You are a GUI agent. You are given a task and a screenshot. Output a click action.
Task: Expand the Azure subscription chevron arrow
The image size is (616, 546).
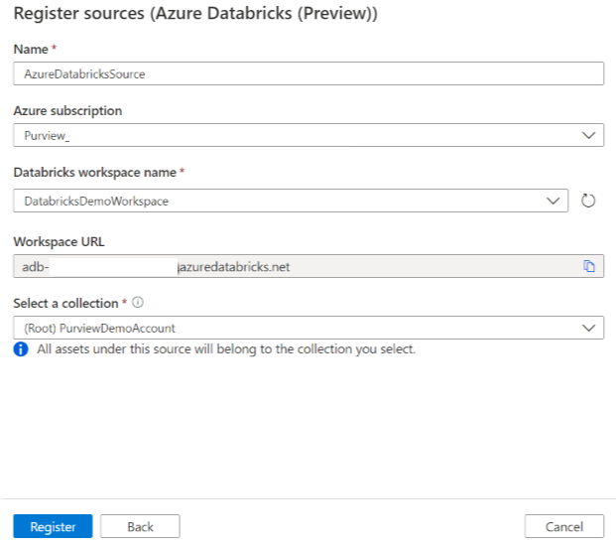pyautogui.click(x=588, y=135)
